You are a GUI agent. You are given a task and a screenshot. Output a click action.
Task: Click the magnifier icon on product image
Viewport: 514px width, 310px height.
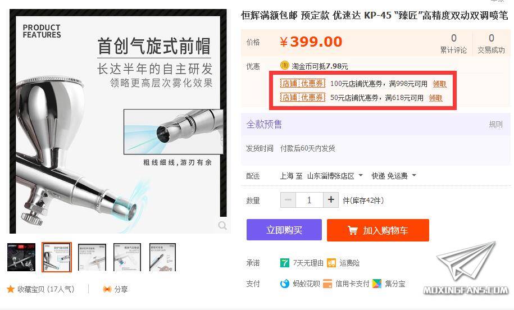click(222, 225)
